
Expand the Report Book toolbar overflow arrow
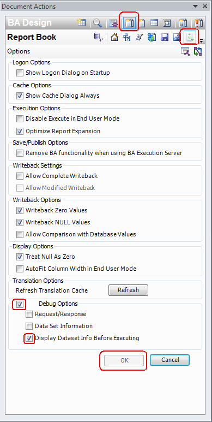pos(201,40)
